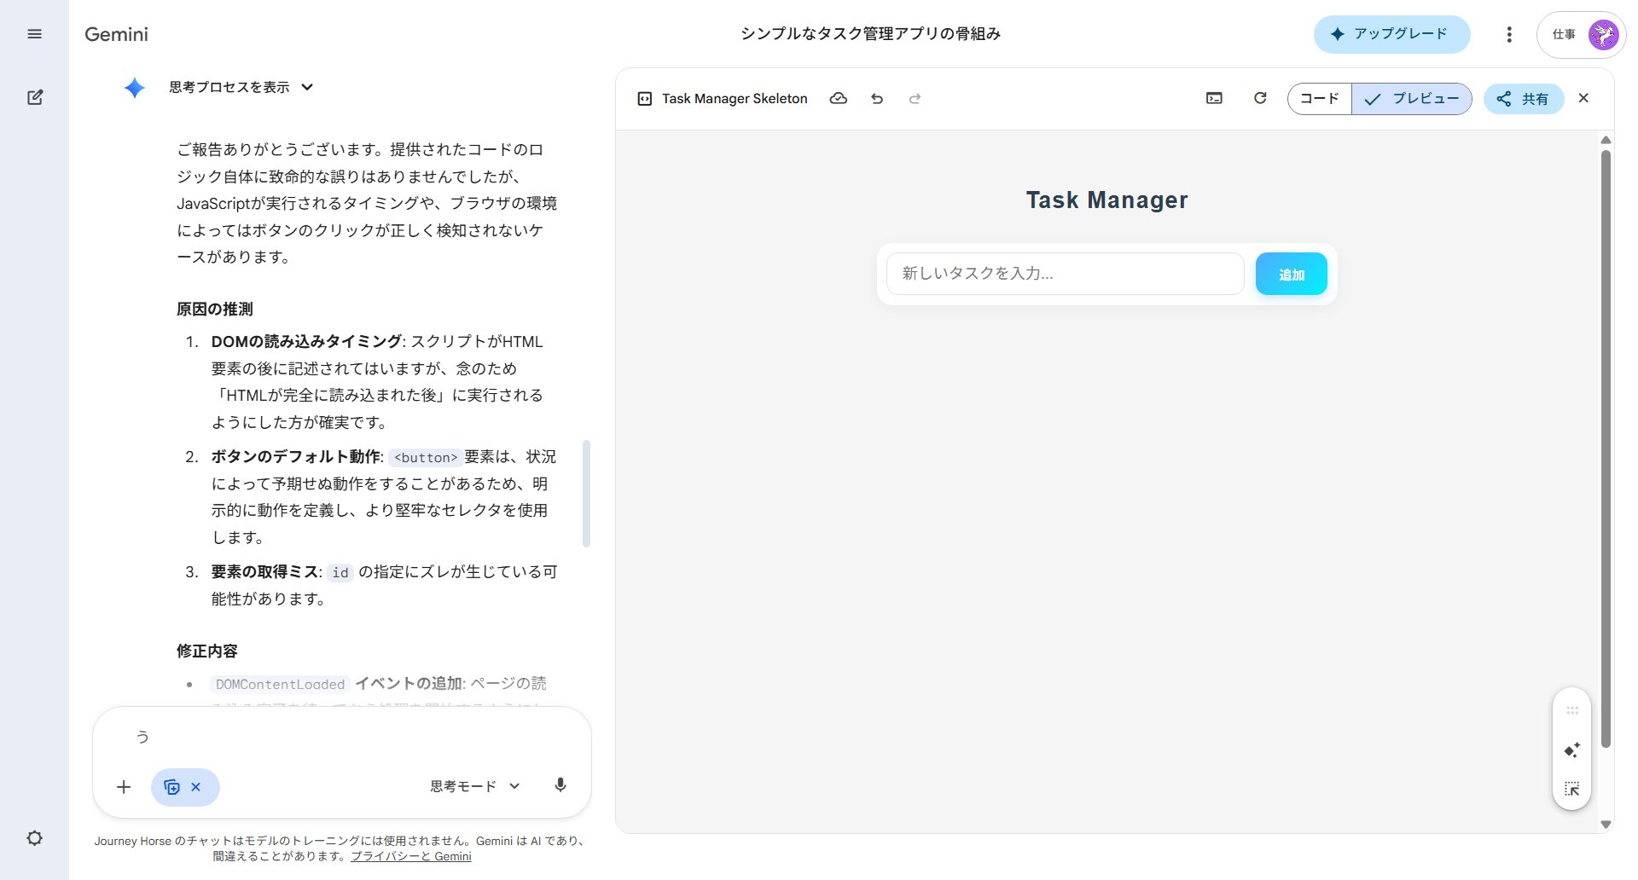Use the microphone for voice input

[561, 786]
